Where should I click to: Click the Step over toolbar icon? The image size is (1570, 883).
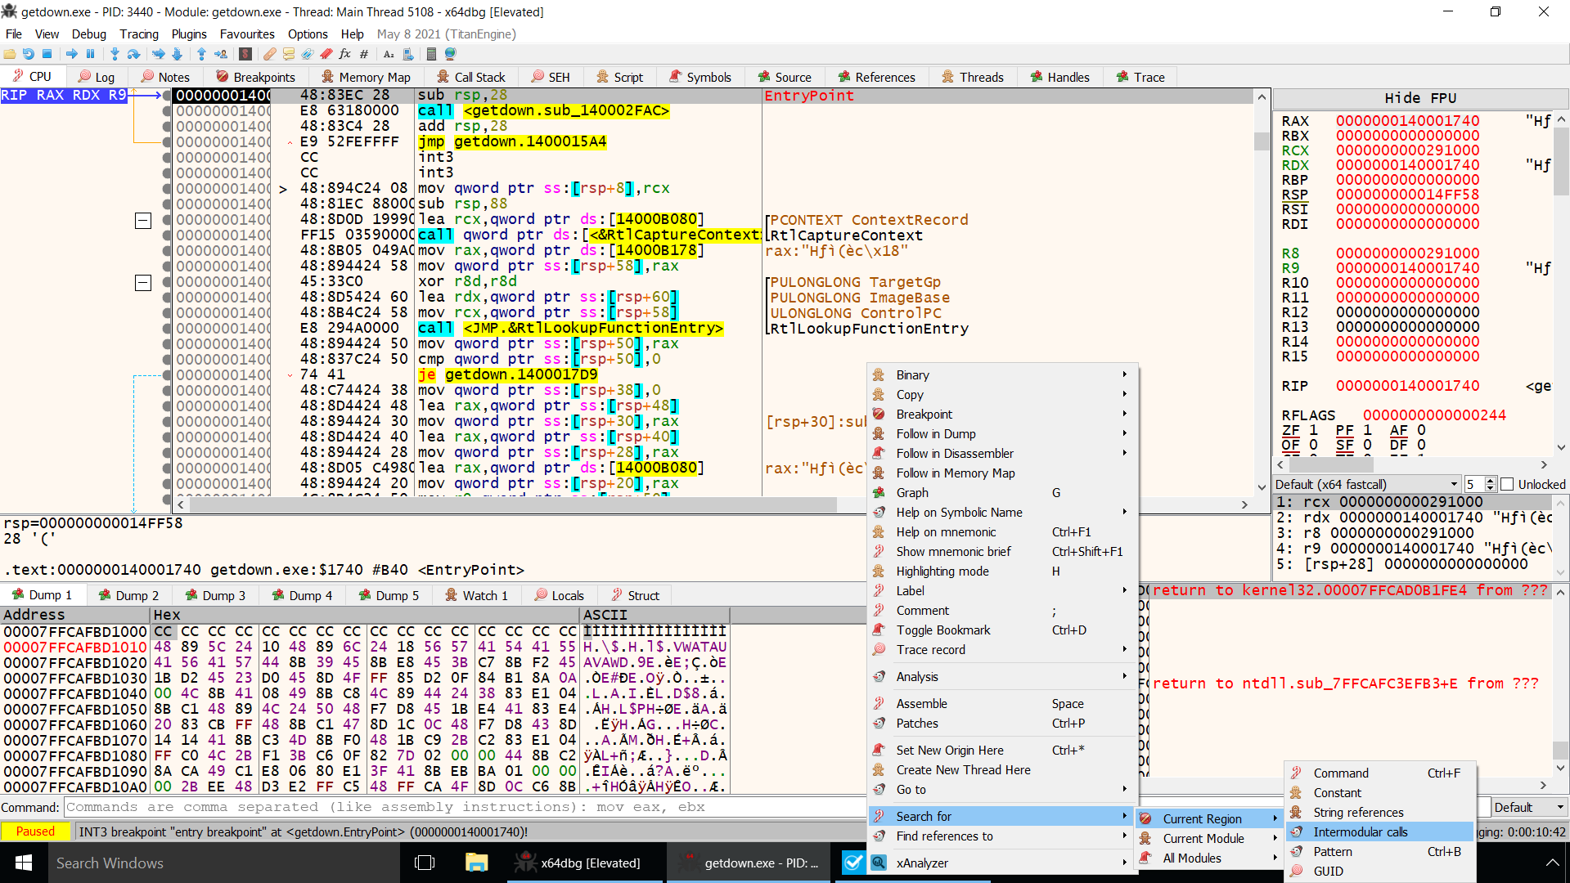pyautogui.click(x=134, y=54)
